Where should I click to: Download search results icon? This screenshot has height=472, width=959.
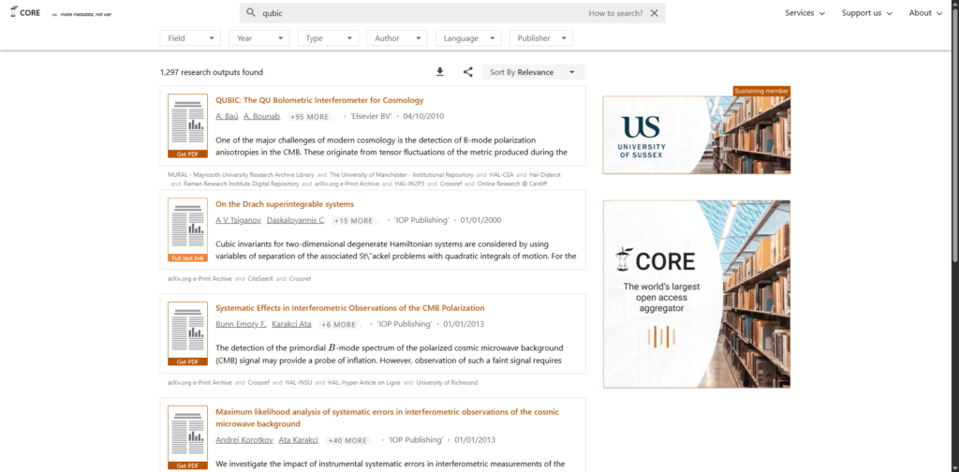coord(440,72)
